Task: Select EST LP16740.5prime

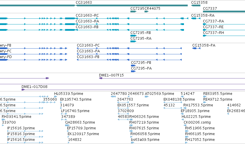Action: pos(75,111)
